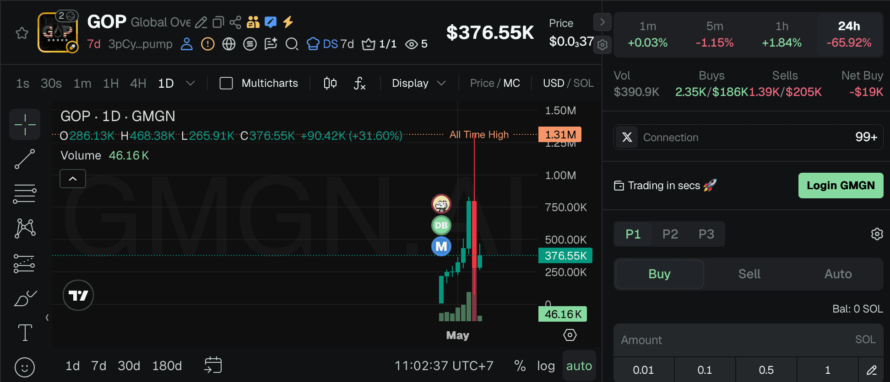Viewport: 890px width, 382px height.
Task: Open the DS 7d chef hat badge
Action: (330, 44)
